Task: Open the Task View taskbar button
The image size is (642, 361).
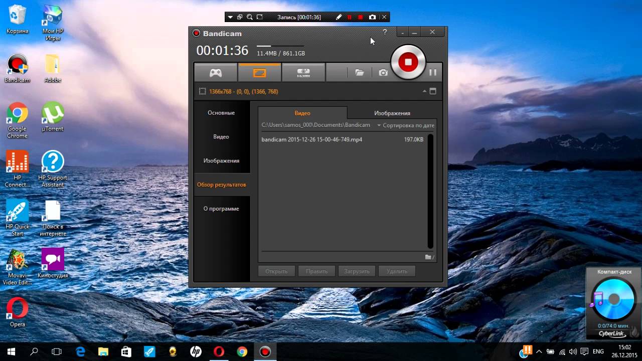Action: pyautogui.click(x=57, y=351)
